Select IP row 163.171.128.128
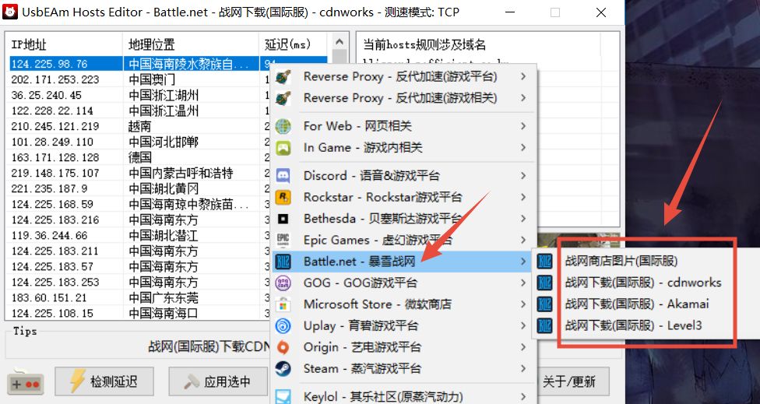The image size is (760, 404). tap(139, 157)
